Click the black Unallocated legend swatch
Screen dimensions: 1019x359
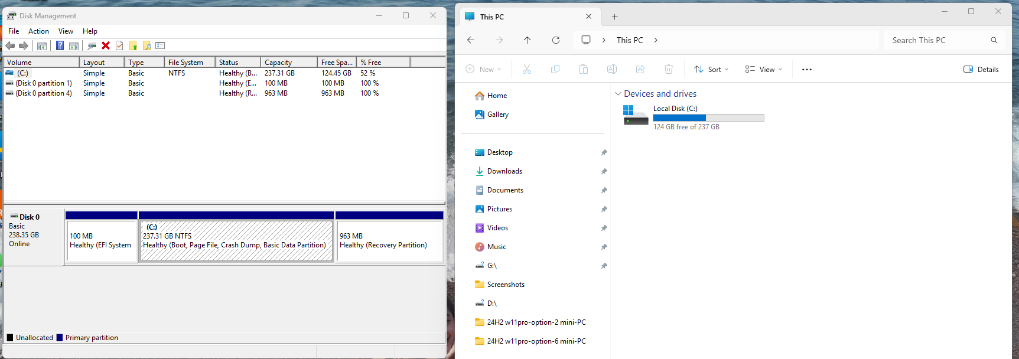10,338
